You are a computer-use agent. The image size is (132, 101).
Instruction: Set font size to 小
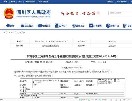pos(103,62)
